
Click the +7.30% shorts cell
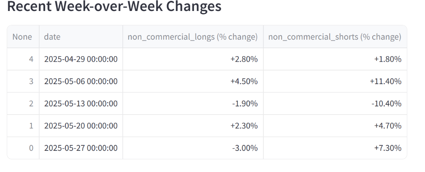[x=335, y=148]
